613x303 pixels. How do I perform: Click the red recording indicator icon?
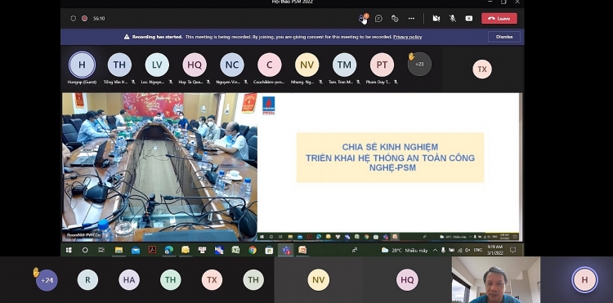(84, 18)
